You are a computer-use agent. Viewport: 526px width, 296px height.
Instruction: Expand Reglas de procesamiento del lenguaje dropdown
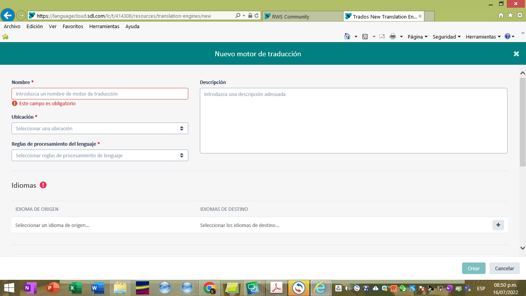click(x=100, y=155)
